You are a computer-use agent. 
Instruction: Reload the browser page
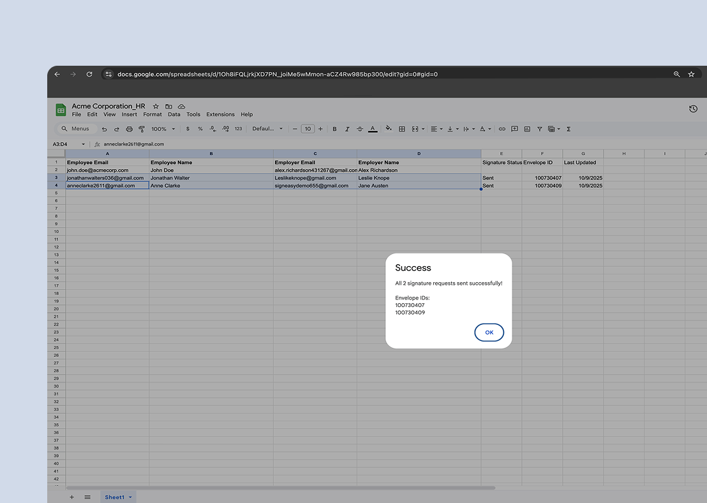89,75
